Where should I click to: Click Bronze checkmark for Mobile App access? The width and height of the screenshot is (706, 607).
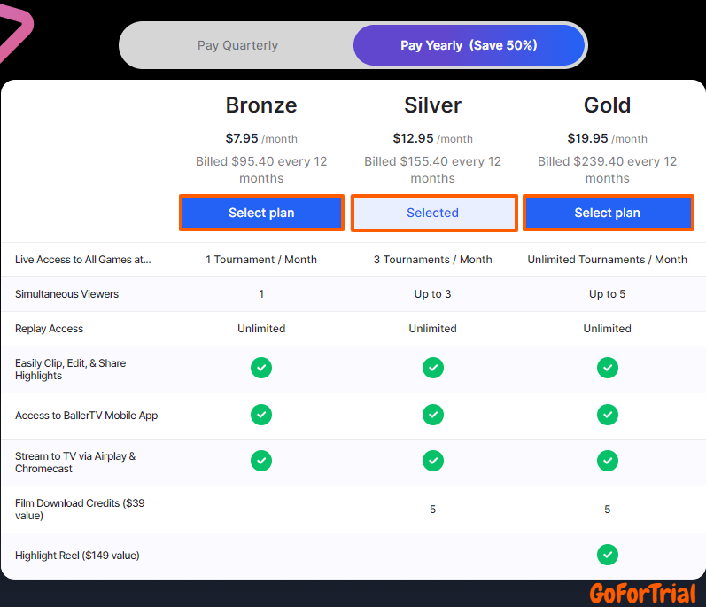(x=261, y=415)
